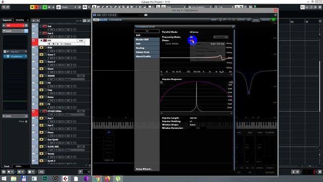Open the add track plus dropdown

point(35,21)
